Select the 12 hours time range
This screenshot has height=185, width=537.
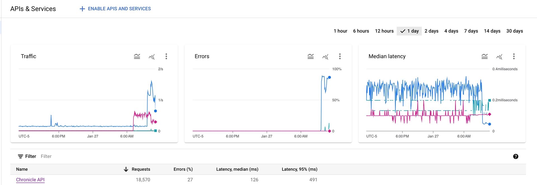coord(384,31)
